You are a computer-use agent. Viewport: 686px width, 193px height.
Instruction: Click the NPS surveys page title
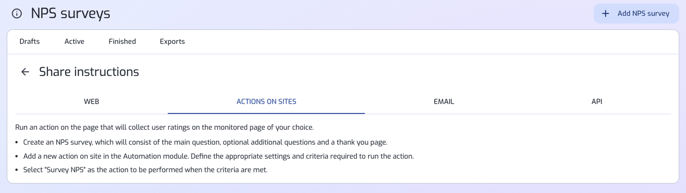tap(71, 14)
